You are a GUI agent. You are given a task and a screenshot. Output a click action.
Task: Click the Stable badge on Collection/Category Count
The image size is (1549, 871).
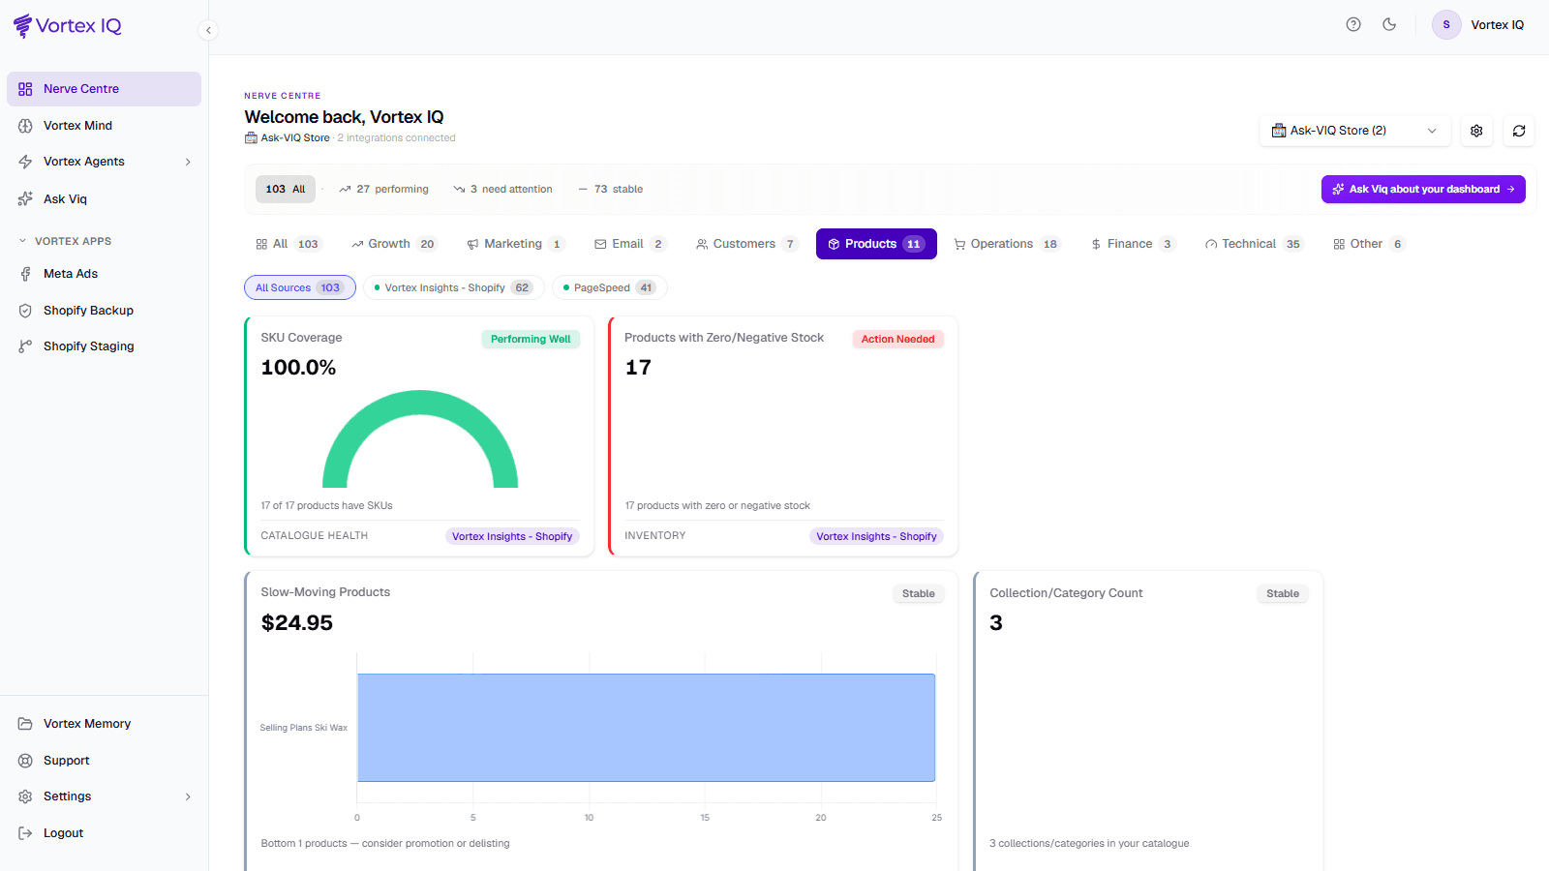(1283, 593)
